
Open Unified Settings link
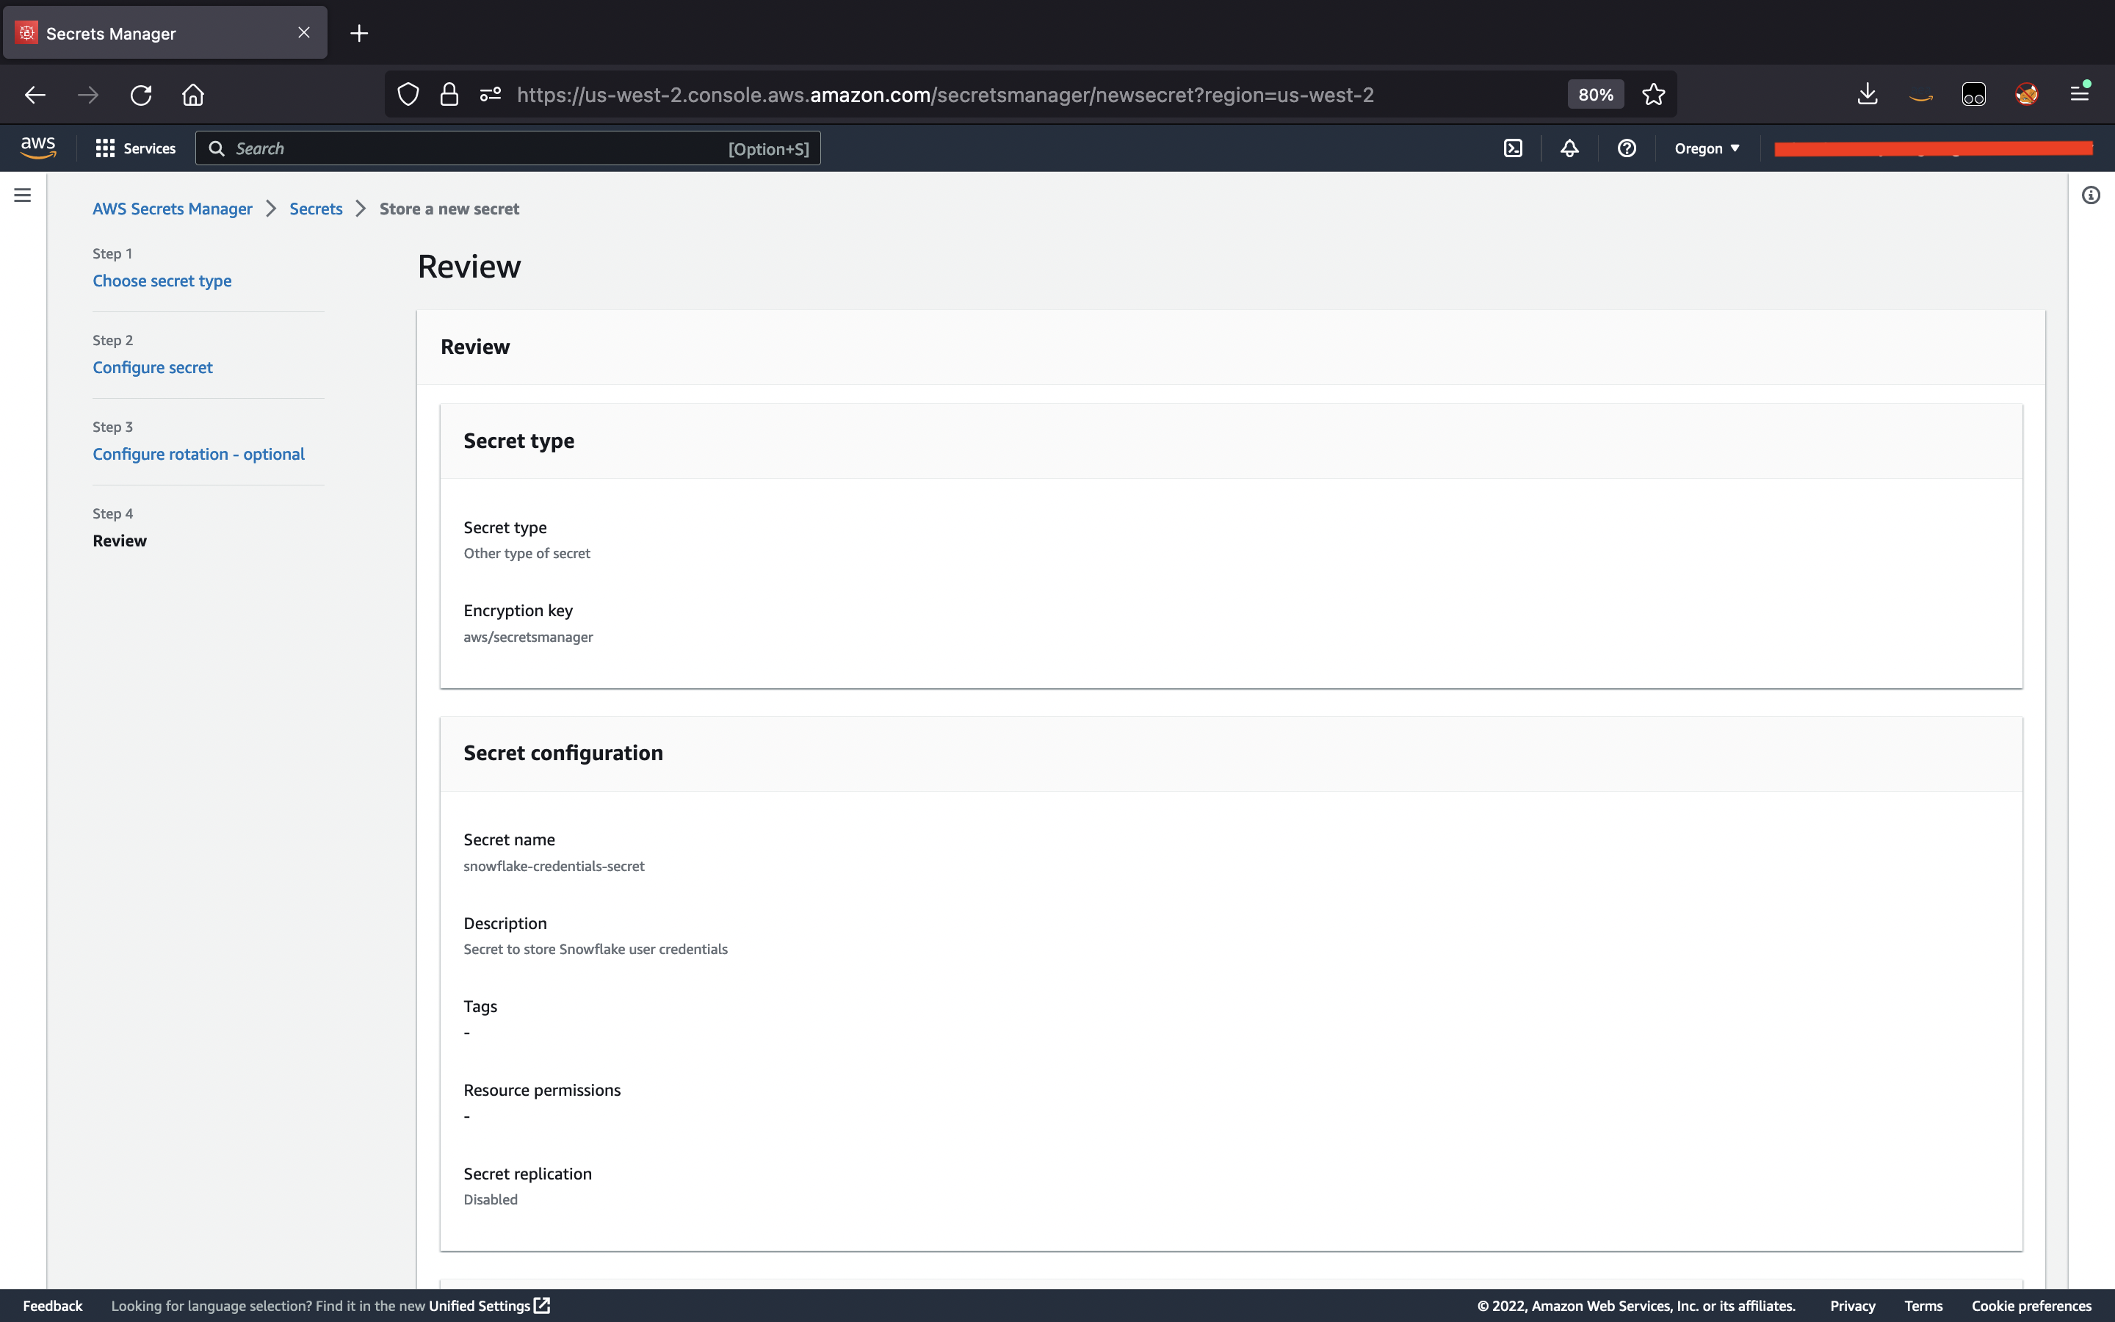[x=488, y=1305]
